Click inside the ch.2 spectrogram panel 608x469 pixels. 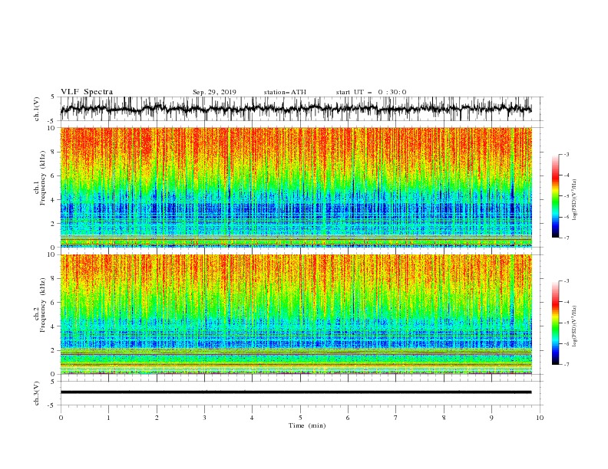(x=296, y=314)
